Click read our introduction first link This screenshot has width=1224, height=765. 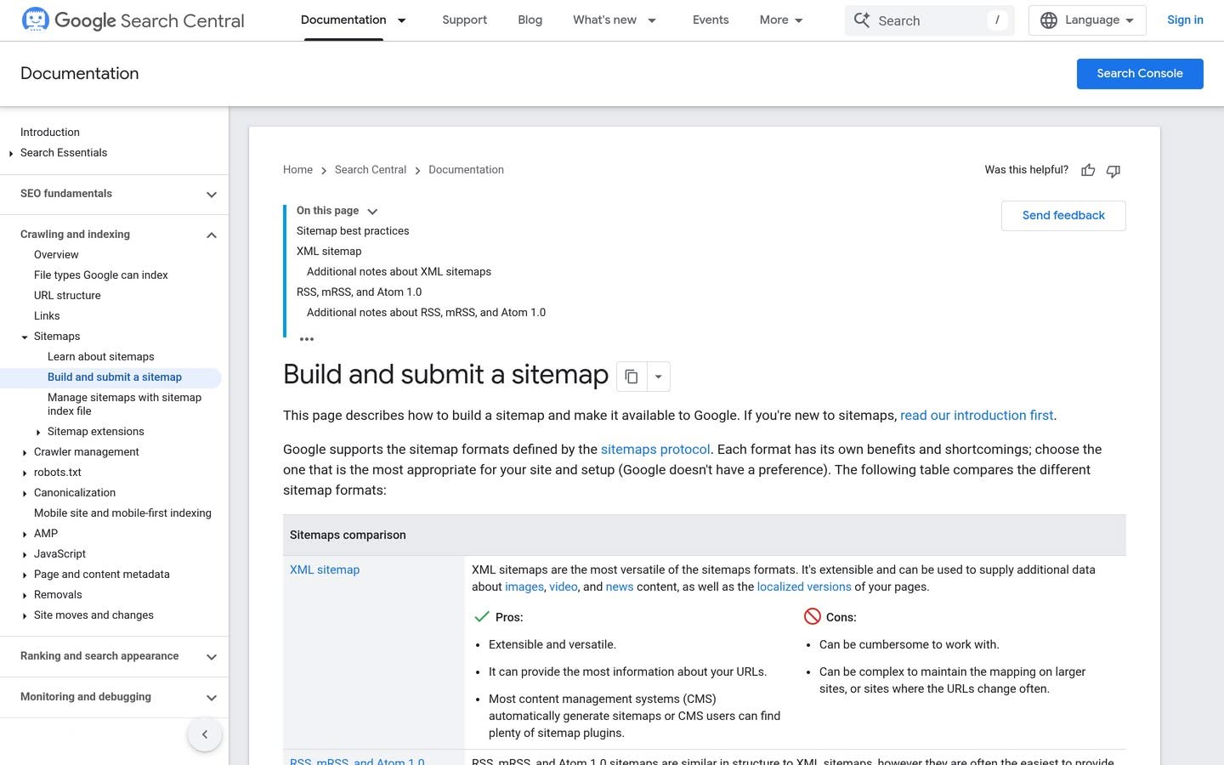pyautogui.click(x=977, y=416)
